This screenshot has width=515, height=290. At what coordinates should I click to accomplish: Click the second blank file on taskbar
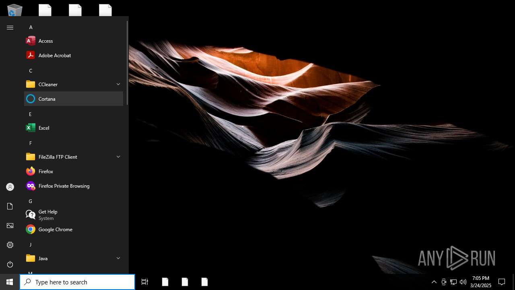[185, 282]
